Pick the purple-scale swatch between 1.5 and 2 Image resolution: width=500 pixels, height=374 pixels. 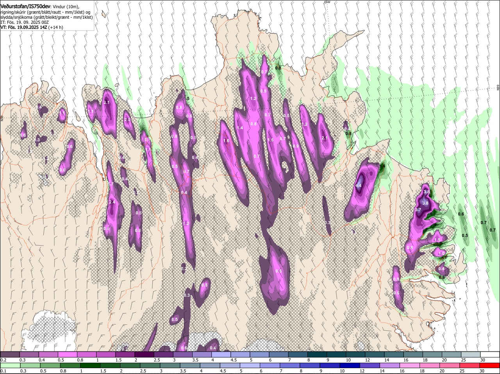pyautogui.click(x=125, y=354)
